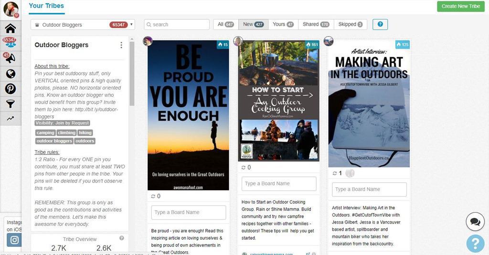The height and width of the screenshot is (255, 489).
Task: Open the Pinterest icon in sidebar
Action: (x=11, y=89)
